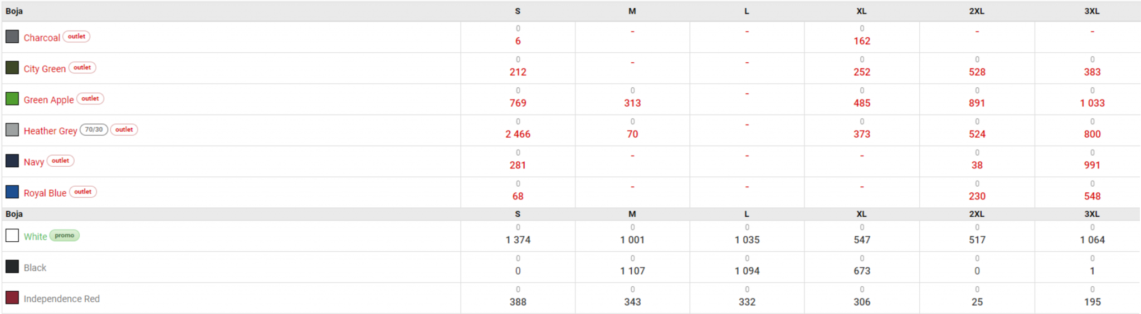Select the Navy color swatch
Screen dimensions: 1141x314
coord(12,161)
